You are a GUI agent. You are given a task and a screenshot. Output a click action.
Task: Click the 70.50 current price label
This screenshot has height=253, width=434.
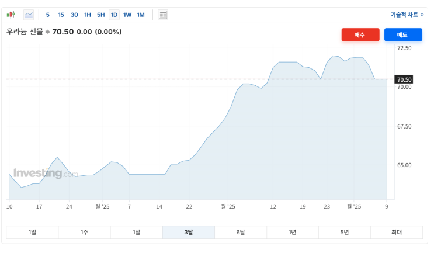(404, 79)
